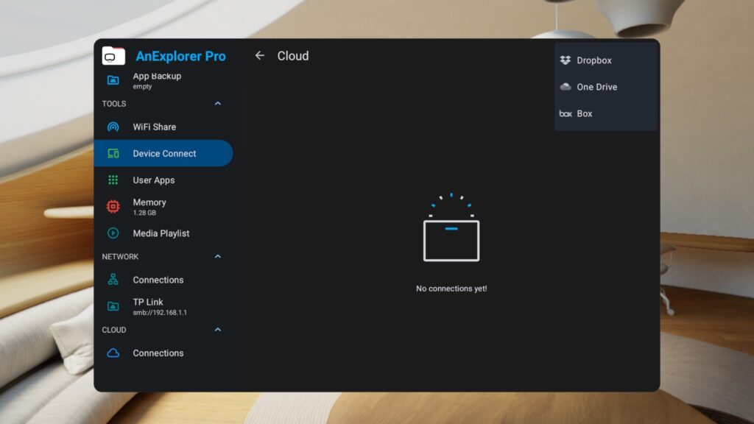Click the Connections network nodes icon
Screen dimensions: 754x424
click(x=113, y=280)
